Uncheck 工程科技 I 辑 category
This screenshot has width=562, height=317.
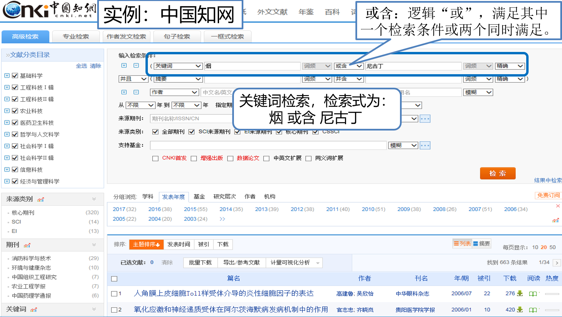pos(15,87)
